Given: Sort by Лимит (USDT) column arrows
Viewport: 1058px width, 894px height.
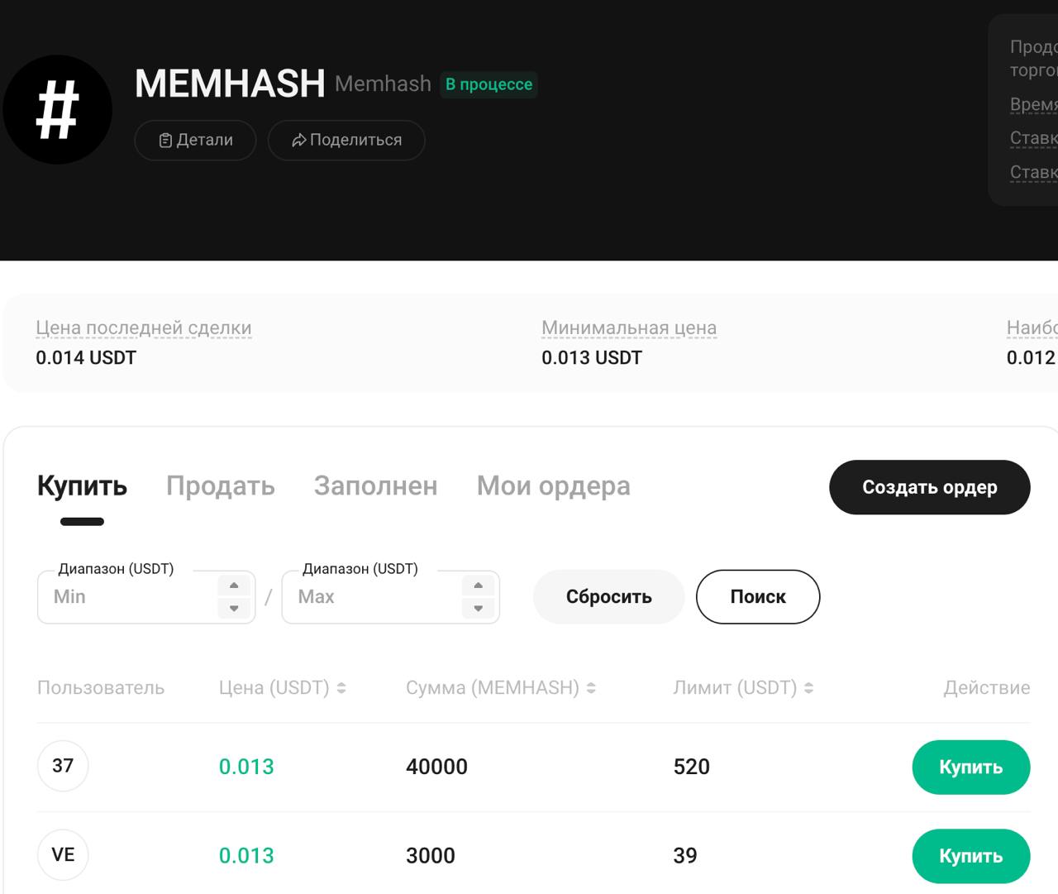Looking at the screenshot, I should pyautogui.click(x=808, y=688).
